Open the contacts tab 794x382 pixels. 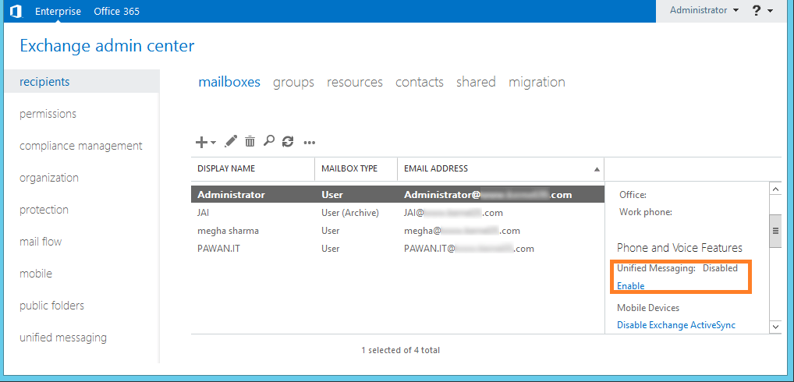click(420, 82)
